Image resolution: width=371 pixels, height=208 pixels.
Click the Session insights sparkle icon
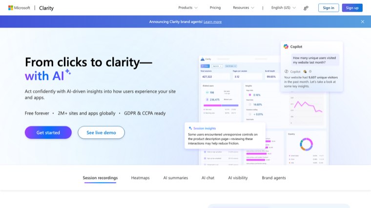pos(190,128)
